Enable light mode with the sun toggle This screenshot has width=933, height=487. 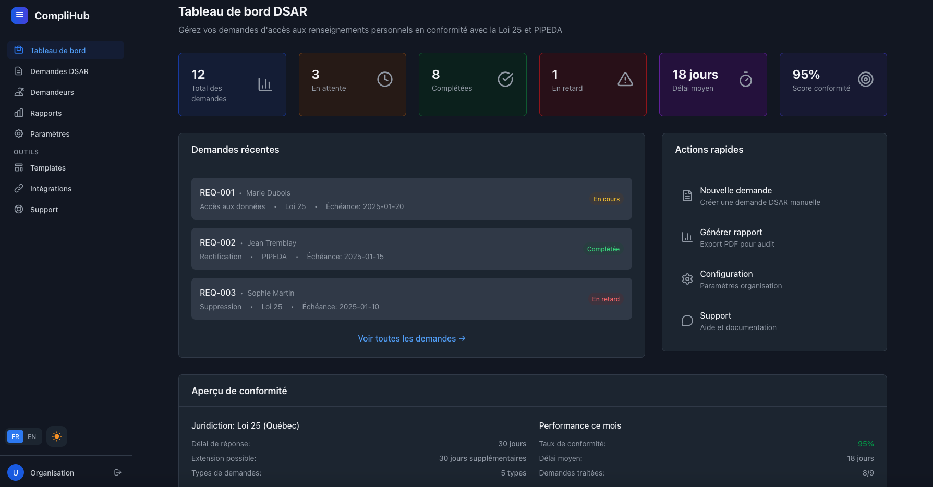[x=56, y=436]
